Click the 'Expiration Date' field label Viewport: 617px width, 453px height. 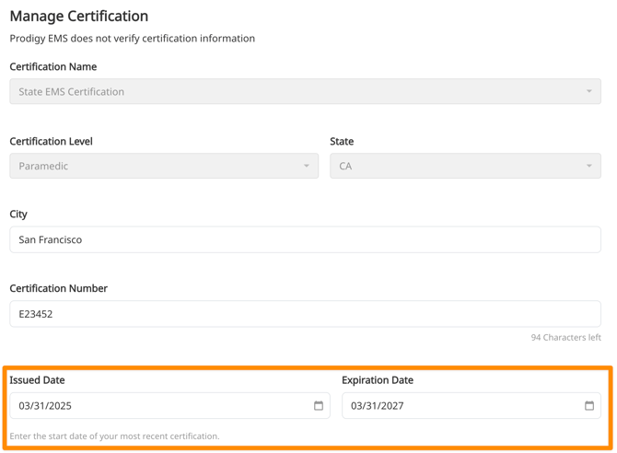click(x=378, y=379)
